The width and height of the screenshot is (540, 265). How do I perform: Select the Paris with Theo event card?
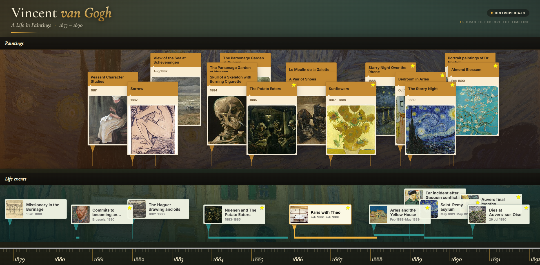[x=320, y=214]
